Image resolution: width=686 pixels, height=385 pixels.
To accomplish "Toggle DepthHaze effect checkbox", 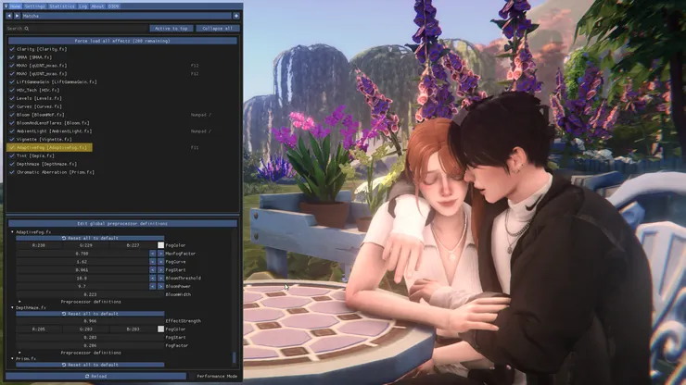I will click(x=12, y=164).
